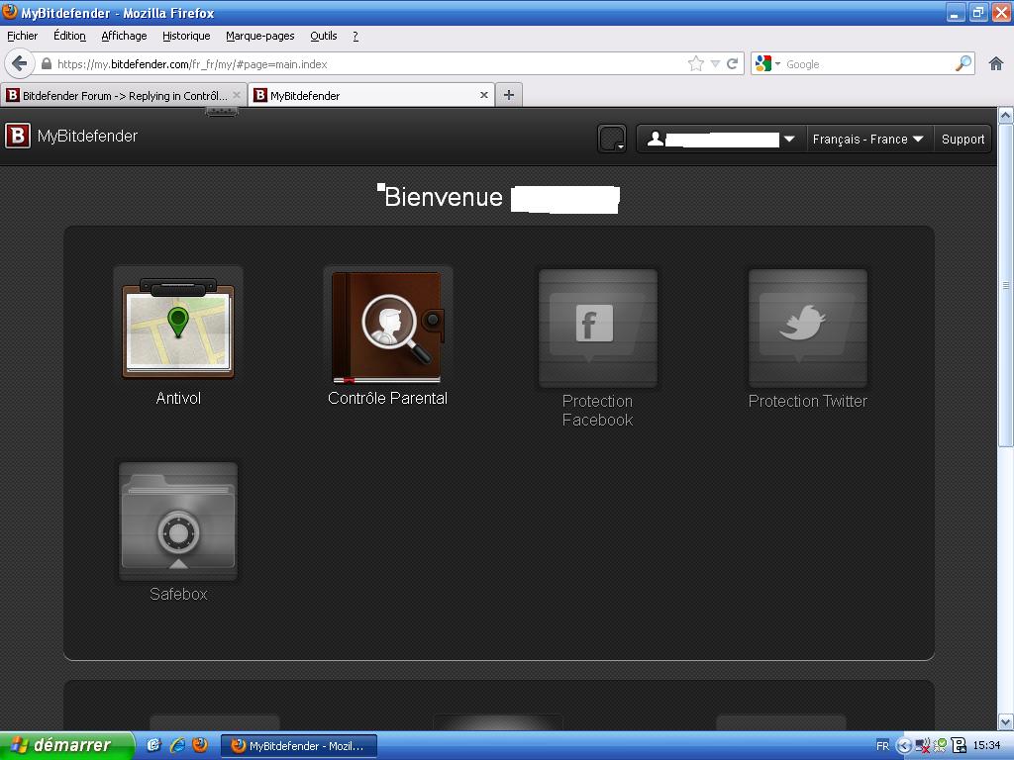Open the Fichier menu

pos(22,36)
